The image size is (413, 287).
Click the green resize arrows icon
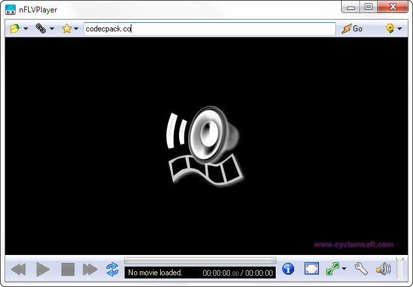pyautogui.click(x=333, y=269)
